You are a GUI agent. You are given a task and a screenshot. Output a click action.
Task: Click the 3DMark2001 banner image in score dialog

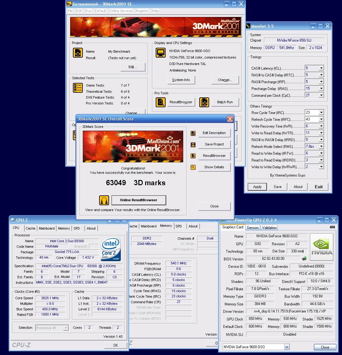tap(133, 146)
